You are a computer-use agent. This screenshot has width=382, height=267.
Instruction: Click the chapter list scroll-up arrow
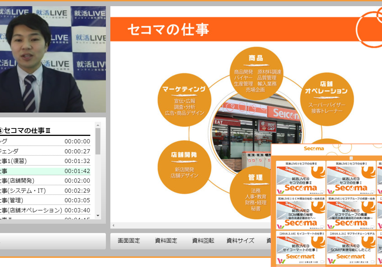(x=98, y=125)
